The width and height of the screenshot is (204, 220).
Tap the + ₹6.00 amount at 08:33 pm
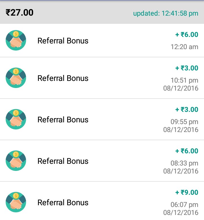pyautogui.click(x=186, y=151)
